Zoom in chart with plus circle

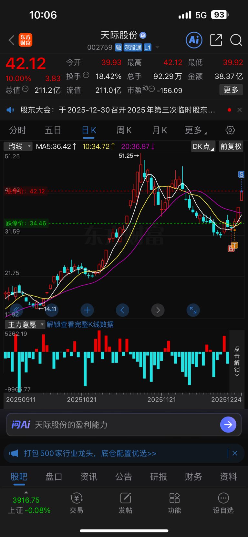tap(87, 310)
